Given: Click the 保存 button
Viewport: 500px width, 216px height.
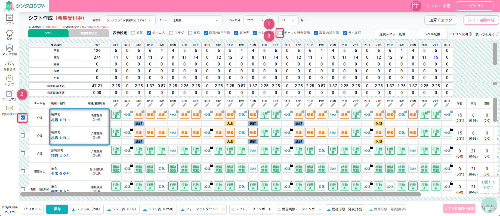Looking at the screenshot, I should click(x=57, y=209).
